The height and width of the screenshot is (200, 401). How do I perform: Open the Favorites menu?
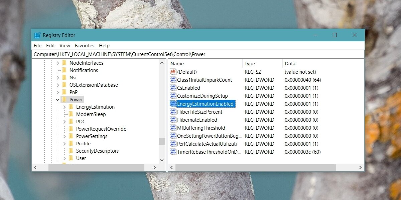84,46
